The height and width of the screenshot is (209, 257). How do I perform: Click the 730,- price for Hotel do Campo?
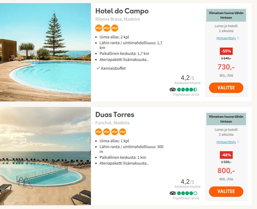[x=226, y=67]
